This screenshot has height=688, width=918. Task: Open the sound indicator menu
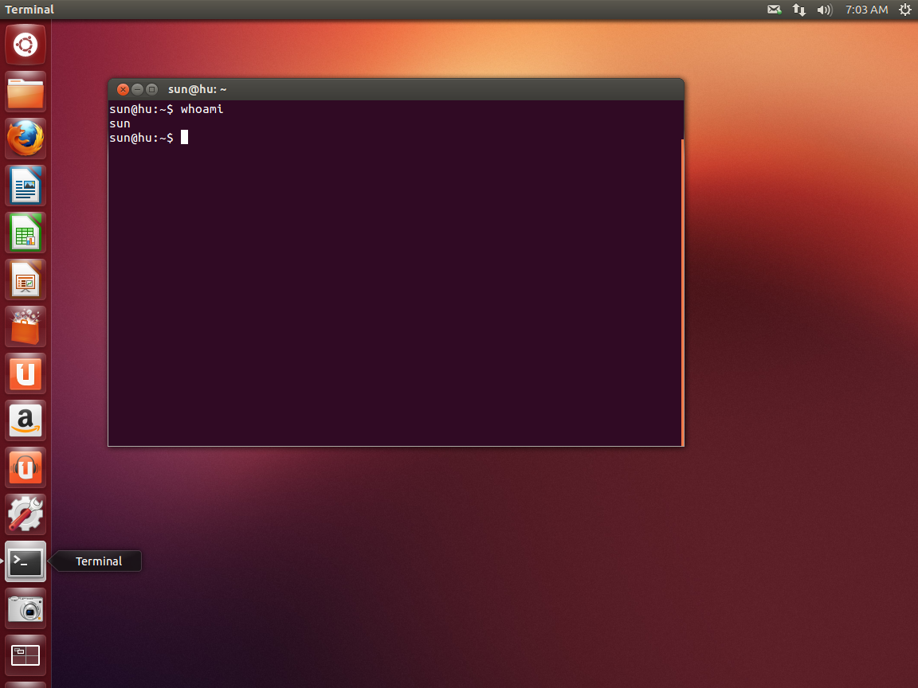click(x=824, y=10)
